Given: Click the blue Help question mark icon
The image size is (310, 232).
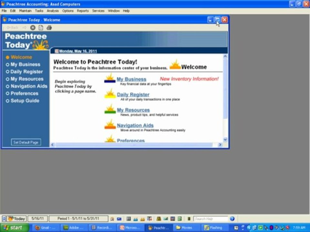Looking at the screenshot, I should [232, 218].
